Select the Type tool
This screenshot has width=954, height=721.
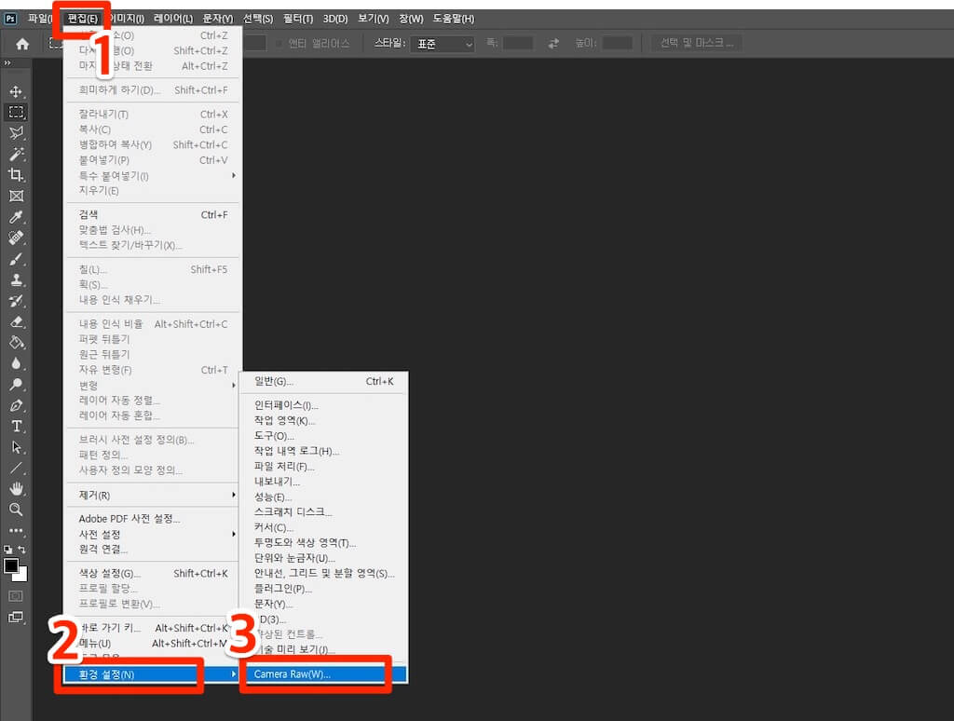click(16, 427)
